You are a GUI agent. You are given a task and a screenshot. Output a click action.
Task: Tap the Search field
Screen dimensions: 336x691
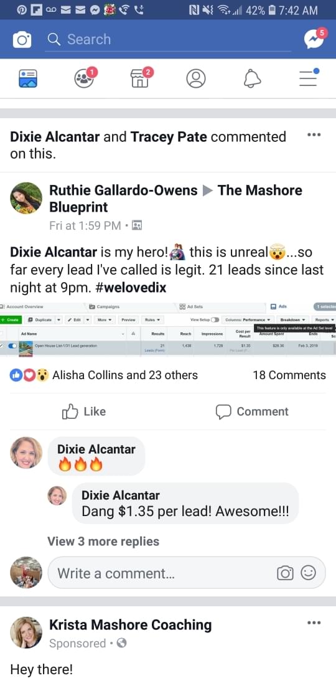pos(168,40)
